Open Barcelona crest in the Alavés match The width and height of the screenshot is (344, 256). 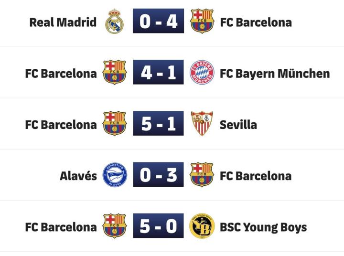(202, 175)
